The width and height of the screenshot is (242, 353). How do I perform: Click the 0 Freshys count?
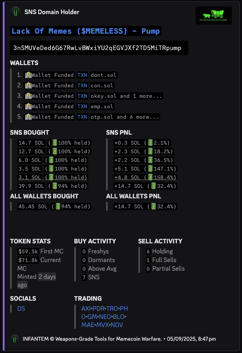pos(84,252)
